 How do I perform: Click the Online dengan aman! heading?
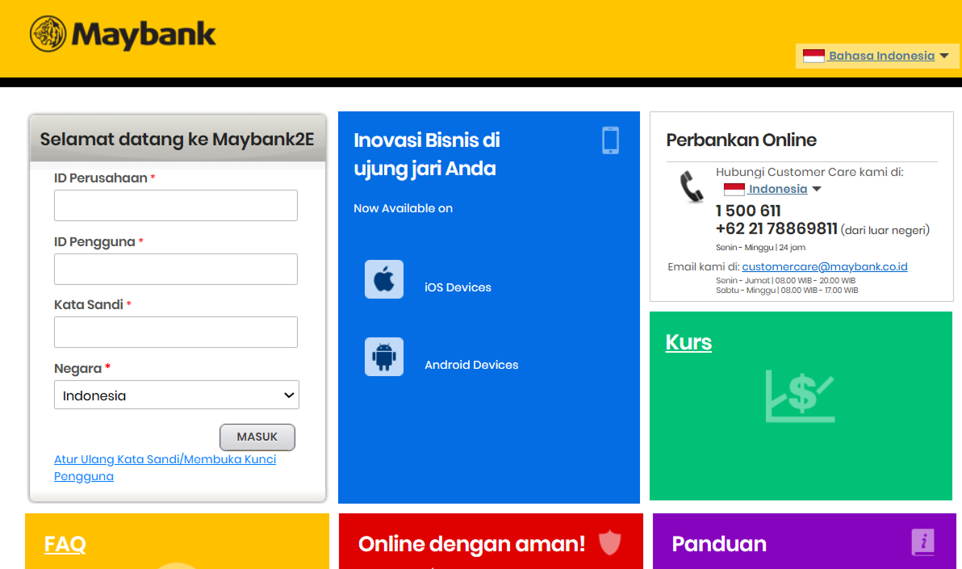point(471,544)
